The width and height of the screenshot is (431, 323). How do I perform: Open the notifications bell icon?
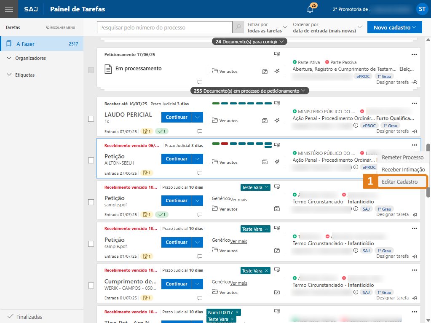[310, 9]
